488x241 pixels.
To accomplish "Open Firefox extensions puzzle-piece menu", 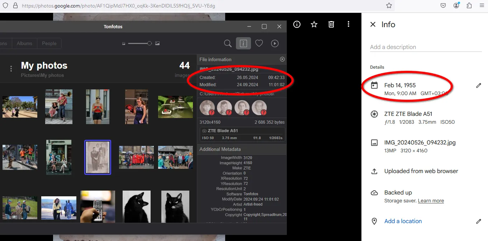I will [469, 5].
